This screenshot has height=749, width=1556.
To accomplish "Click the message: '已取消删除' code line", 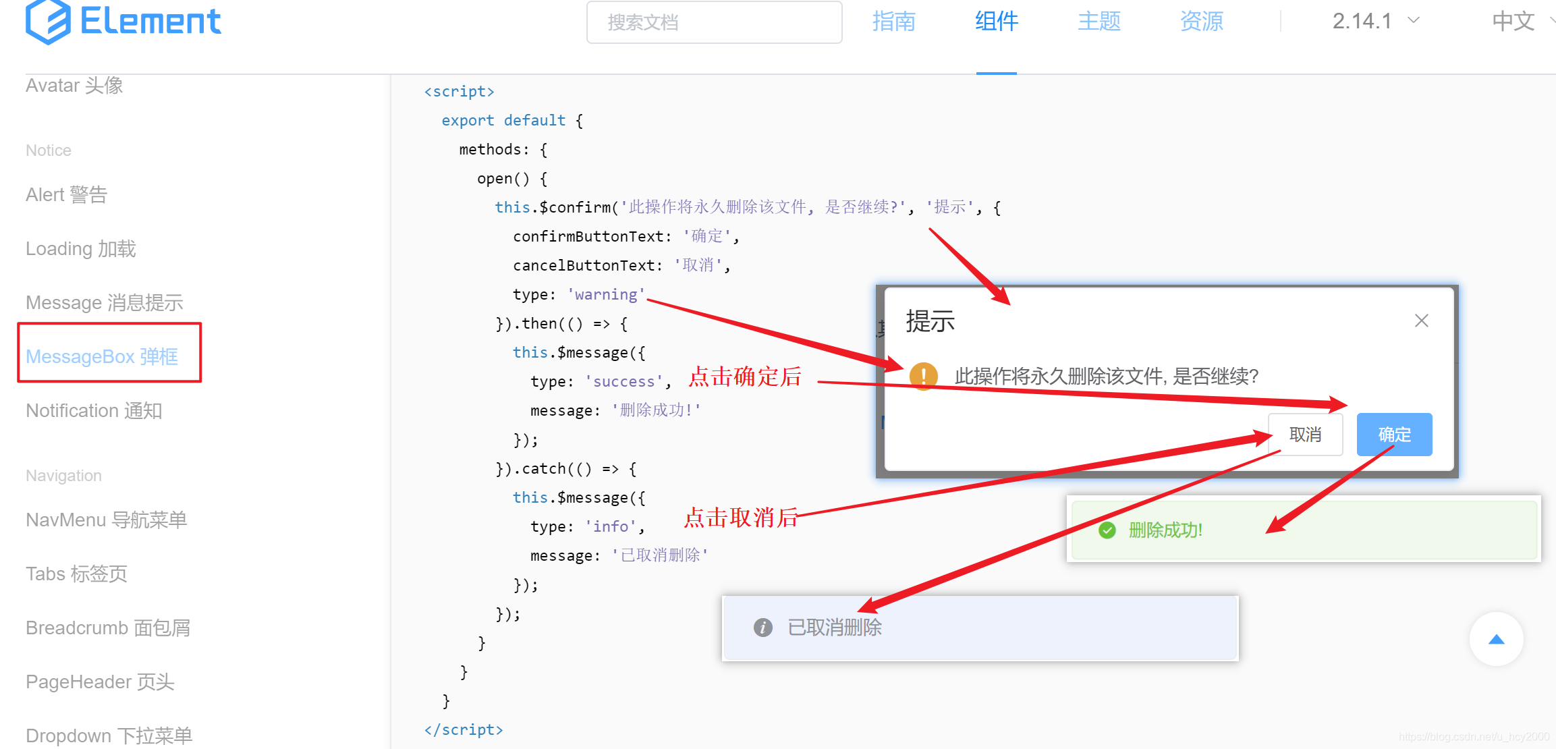I will coord(619,555).
